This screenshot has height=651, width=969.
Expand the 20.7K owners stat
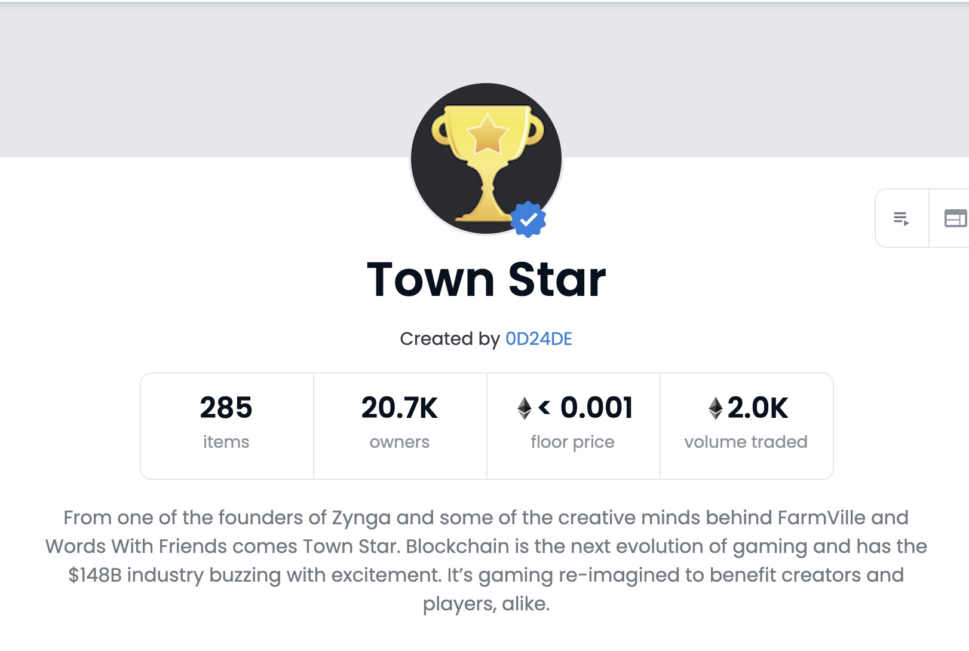click(399, 424)
